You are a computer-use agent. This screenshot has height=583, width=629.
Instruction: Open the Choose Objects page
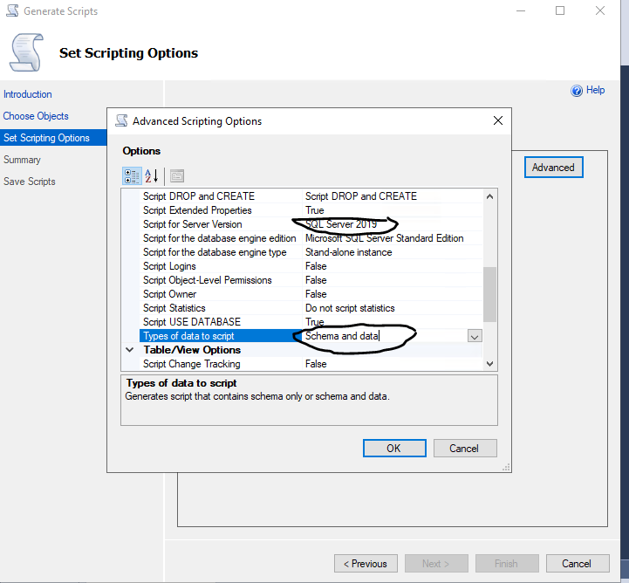(x=36, y=116)
